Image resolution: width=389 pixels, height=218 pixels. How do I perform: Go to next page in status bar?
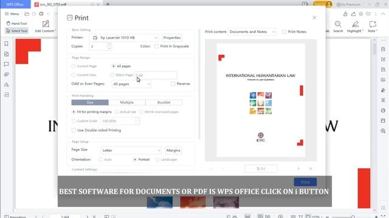(x=87, y=217)
